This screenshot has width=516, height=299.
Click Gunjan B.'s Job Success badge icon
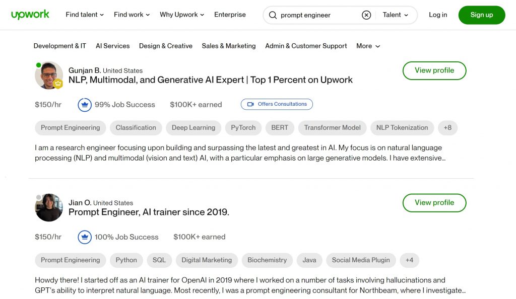(84, 104)
